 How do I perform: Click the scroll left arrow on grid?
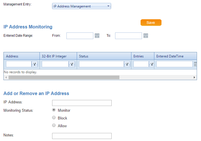tap(6, 77)
